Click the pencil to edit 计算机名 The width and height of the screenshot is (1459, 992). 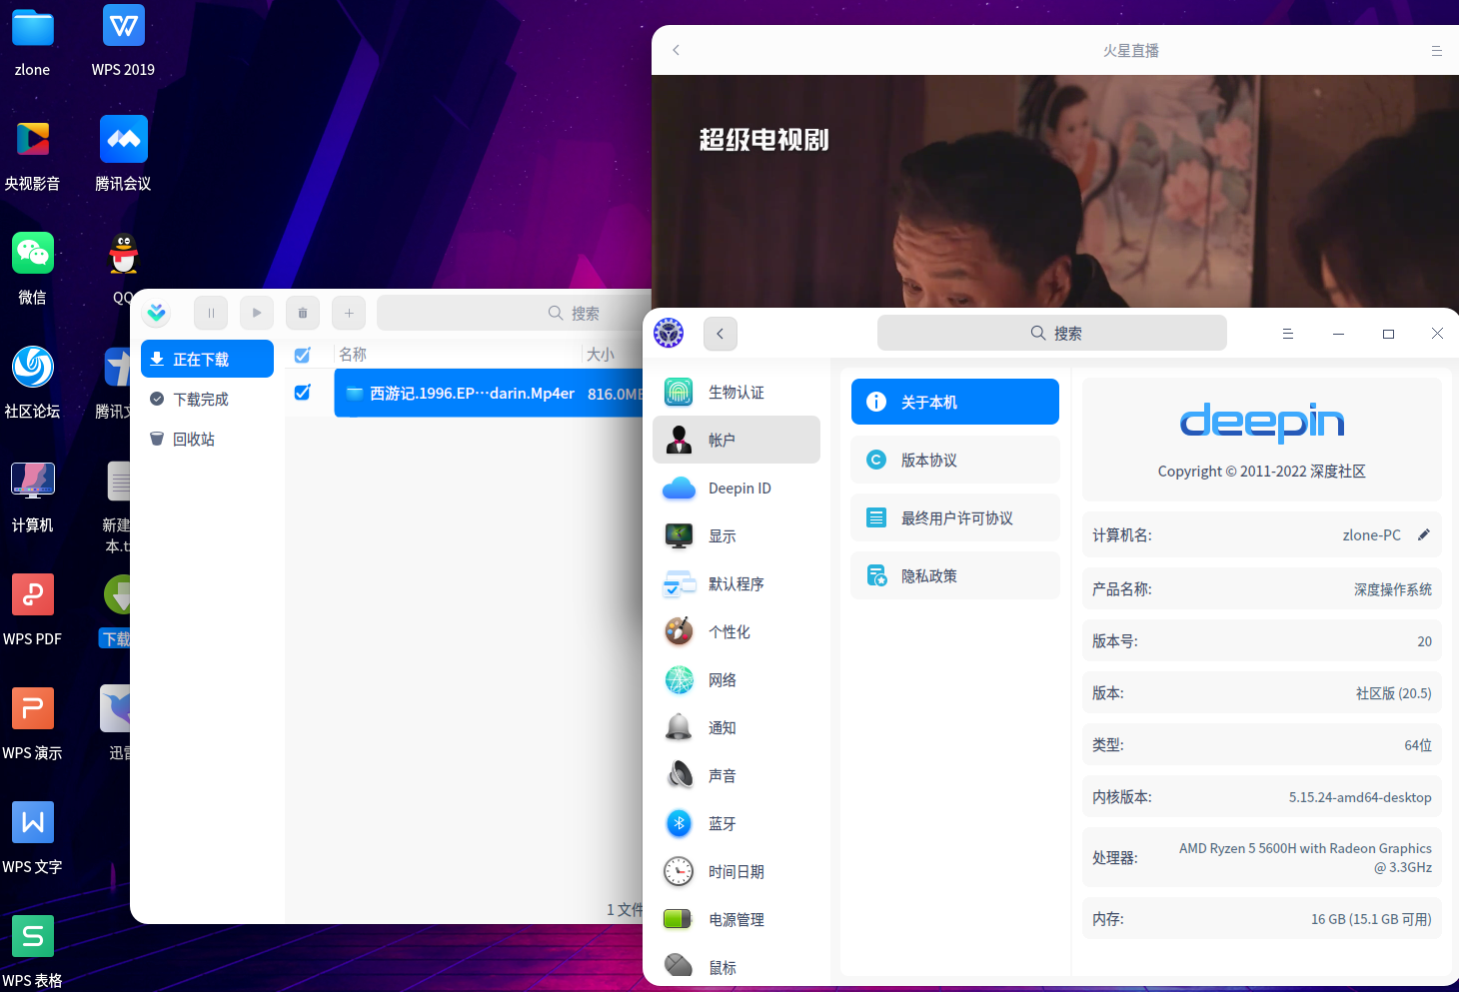pos(1425,534)
